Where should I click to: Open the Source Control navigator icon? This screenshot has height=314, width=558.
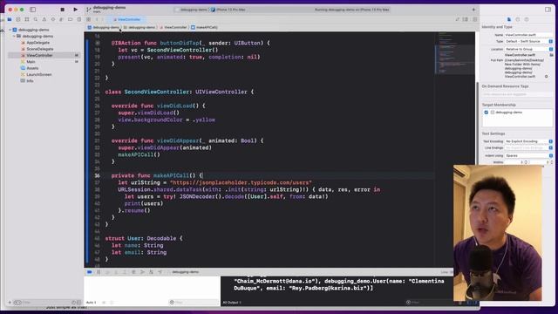(18, 19)
